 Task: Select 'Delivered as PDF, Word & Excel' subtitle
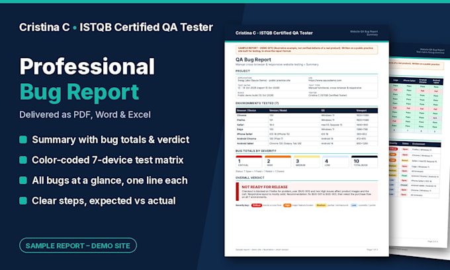(85, 114)
